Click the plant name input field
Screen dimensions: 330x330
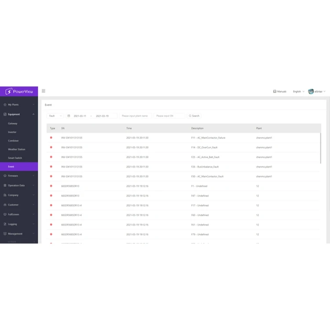coord(136,116)
